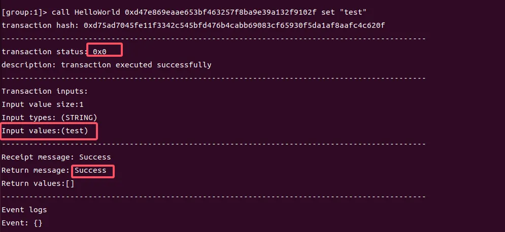Click the "Event: {}" line
This screenshot has height=232, width=505.
tap(22, 223)
